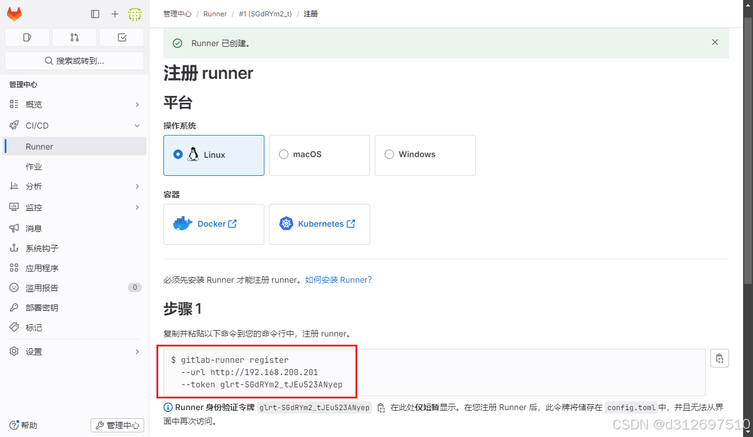The width and height of the screenshot is (753, 437).
Task: Open the 作业 sidebar item
Action: click(74, 167)
